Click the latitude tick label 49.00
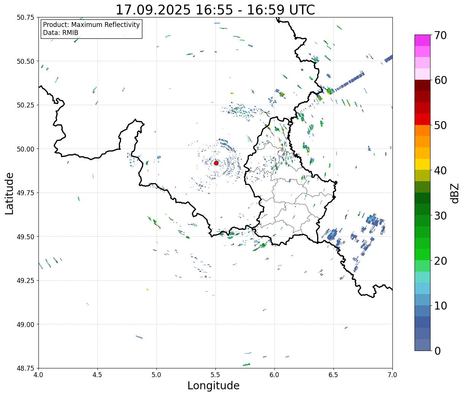This screenshot has height=395, width=464. (x=26, y=324)
